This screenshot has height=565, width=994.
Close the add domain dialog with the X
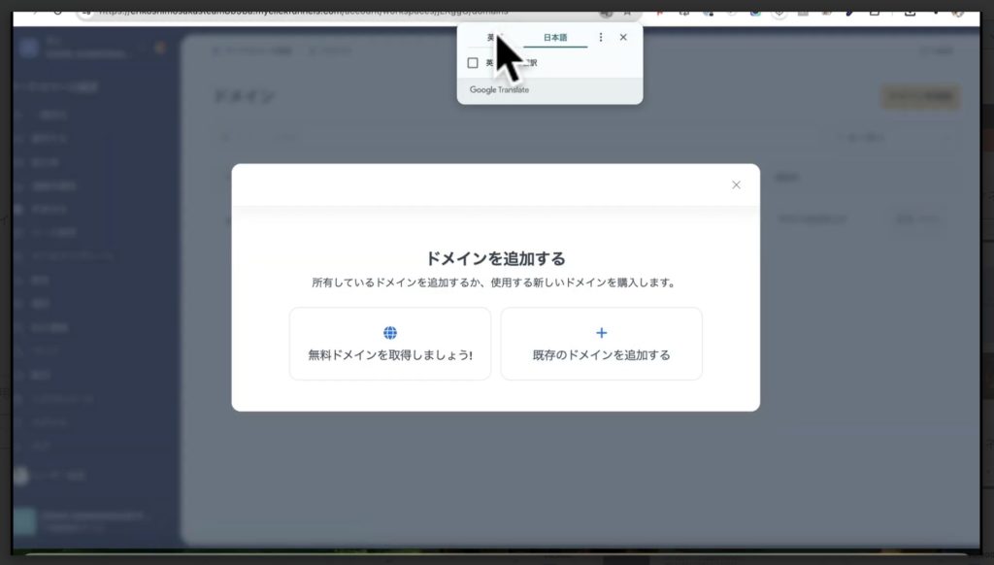736,183
